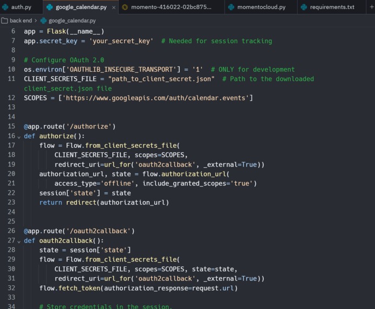This screenshot has height=309, width=375.
Task: Click 'oauth2callback' function name on line 27
Action: tap(66, 241)
